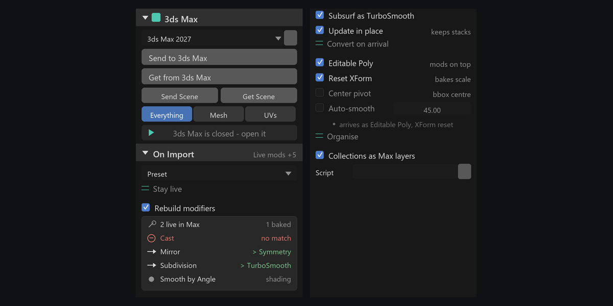
Task: Click the green 3ds Max panel icon
Action: click(x=156, y=18)
